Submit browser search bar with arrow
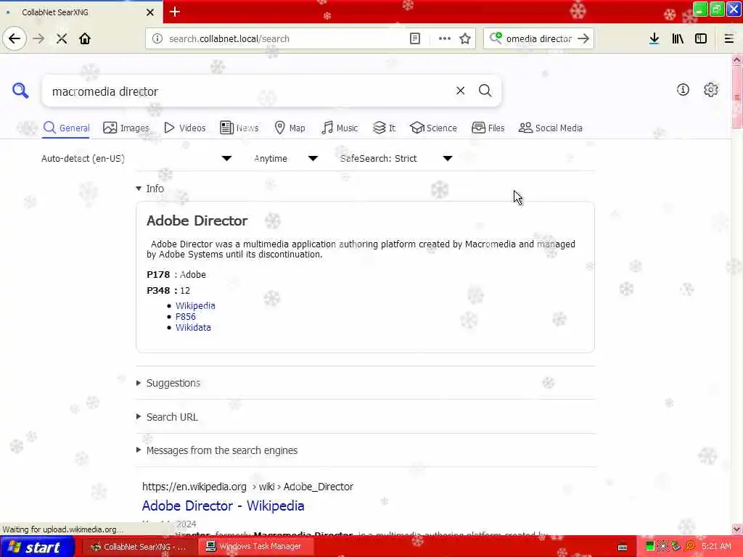The image size is (743, 557). (x=583, y=38)
